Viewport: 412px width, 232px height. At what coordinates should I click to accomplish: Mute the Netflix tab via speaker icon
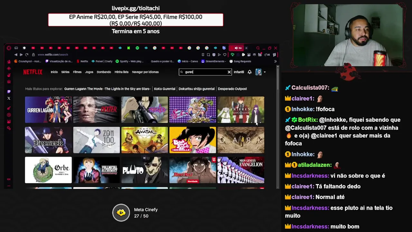[236, 48]
